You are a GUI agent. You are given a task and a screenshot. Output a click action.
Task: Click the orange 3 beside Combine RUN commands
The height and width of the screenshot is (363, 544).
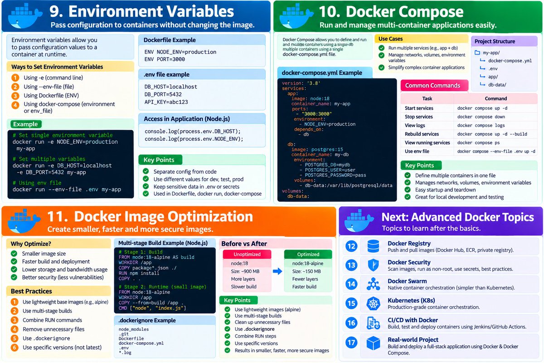tap(15, 320)
